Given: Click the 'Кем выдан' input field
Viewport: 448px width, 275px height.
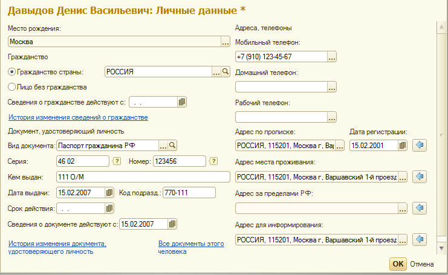Looking at the screenshot, I should 143,176.
